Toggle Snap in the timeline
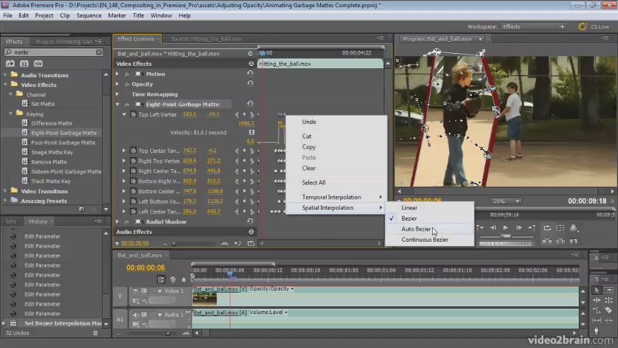The width and height of the screenshot is (618, 348). (161, 279)
